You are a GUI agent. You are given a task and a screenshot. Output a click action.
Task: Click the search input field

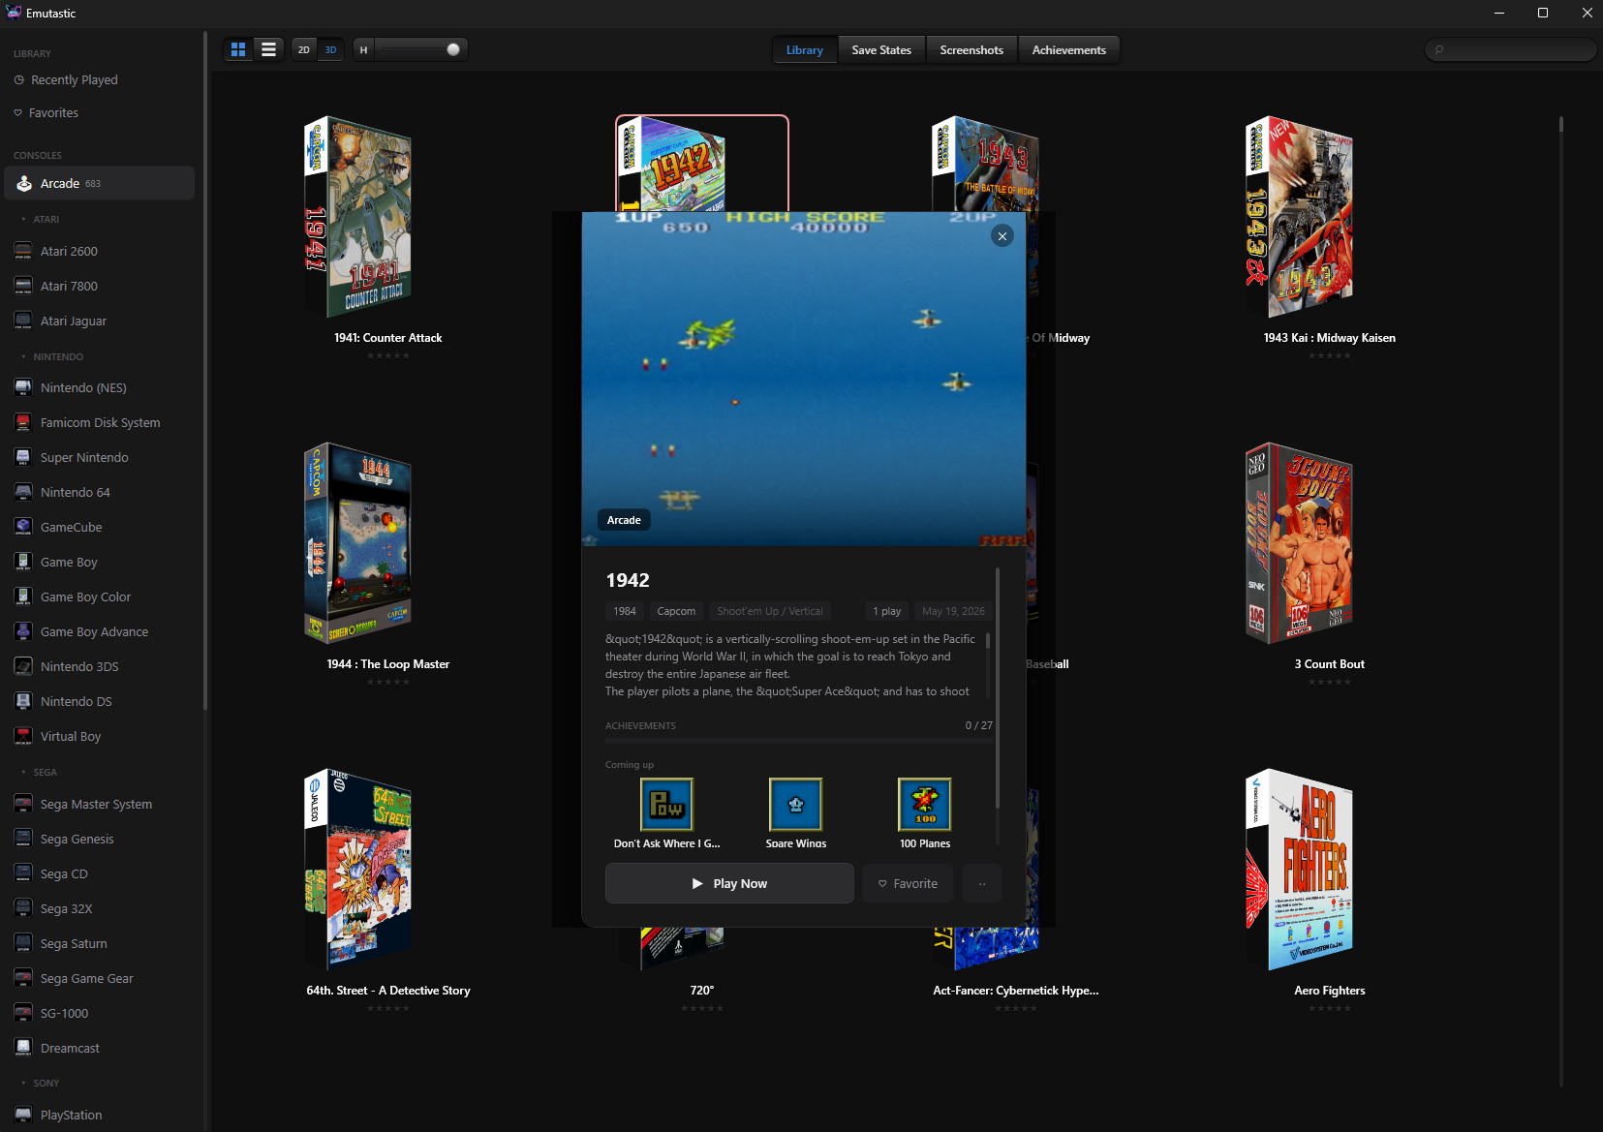point(1510,49)
